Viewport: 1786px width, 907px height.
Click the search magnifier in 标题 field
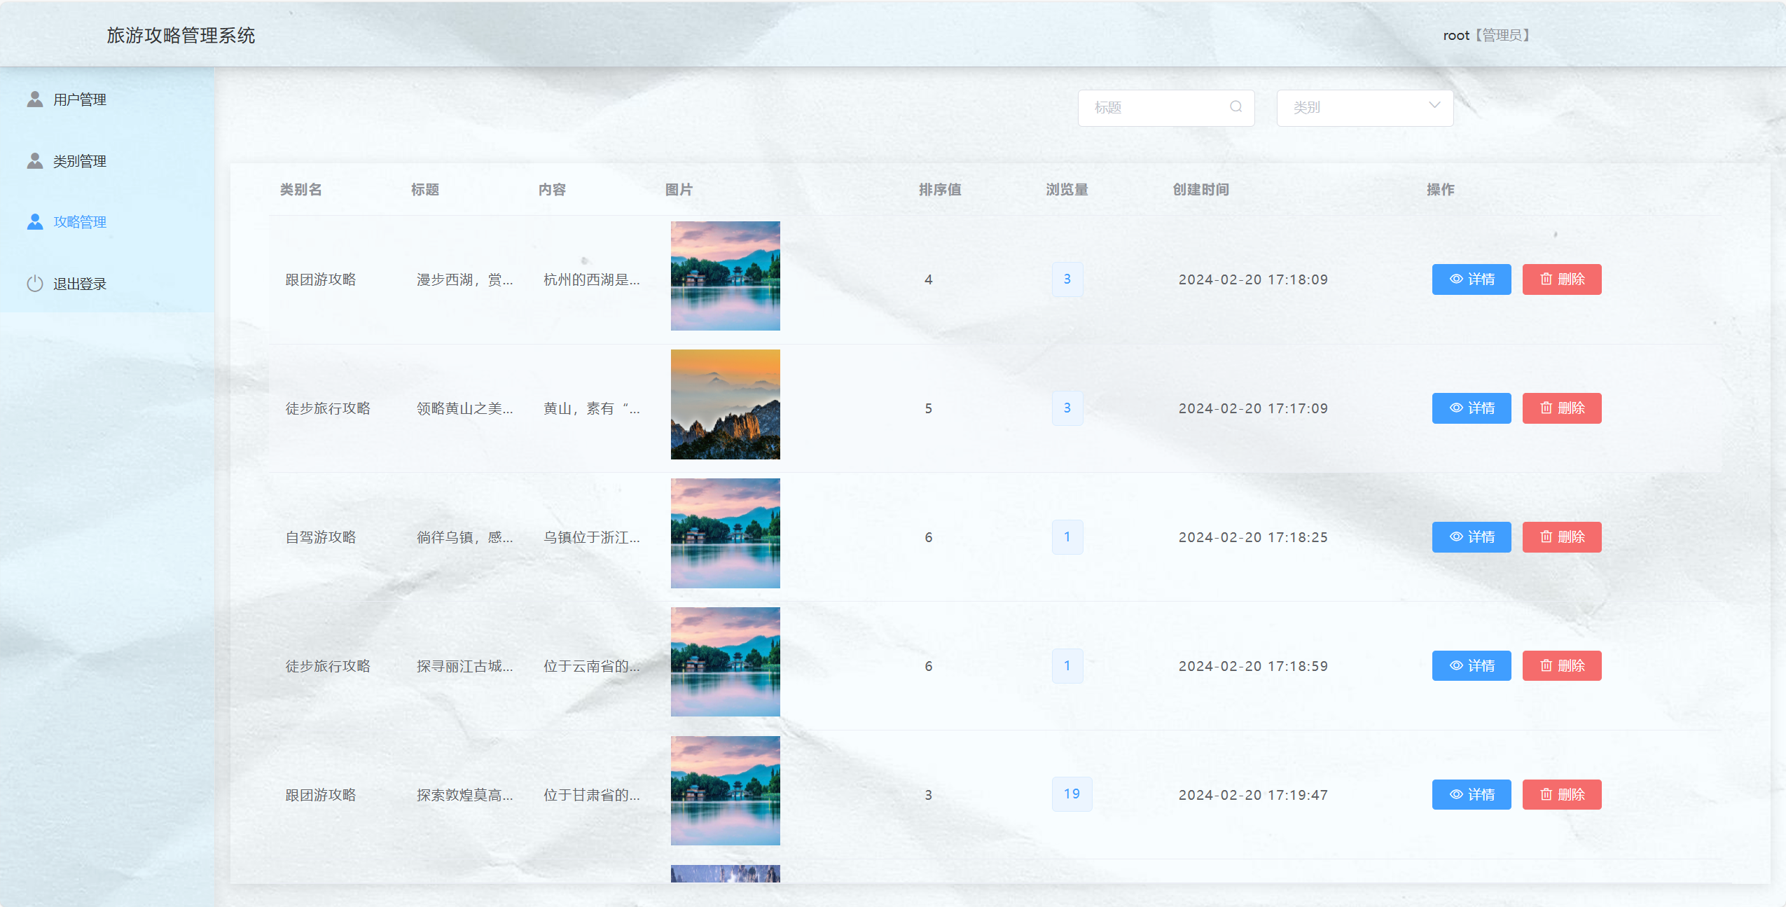pyautogui.click(x=1235, y=107)
